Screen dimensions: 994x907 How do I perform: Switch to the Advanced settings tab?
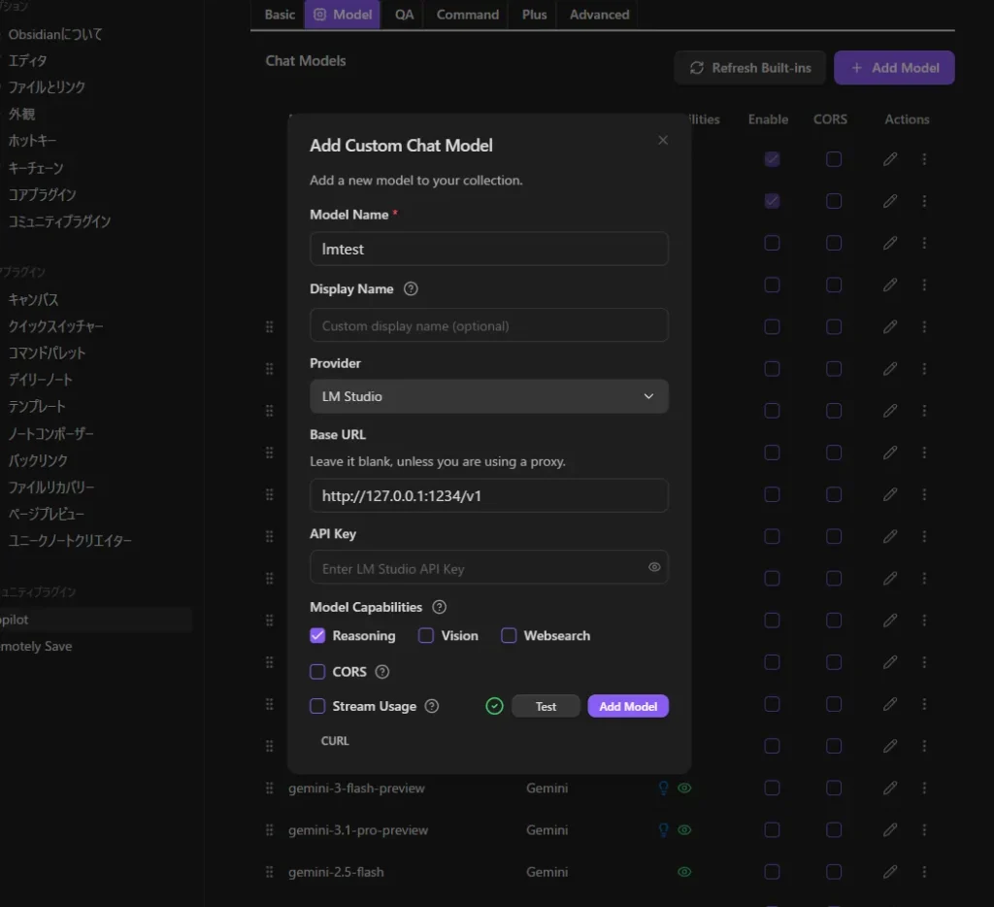coord(599,15)
